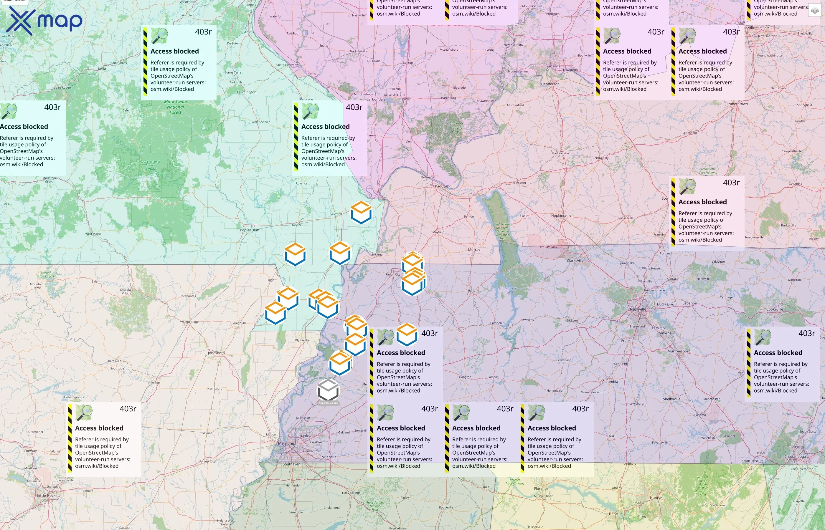Select the cube marker south of Dexter
Image resolution: width=825 pixels, height=530 pixels.
pos(295,254)
